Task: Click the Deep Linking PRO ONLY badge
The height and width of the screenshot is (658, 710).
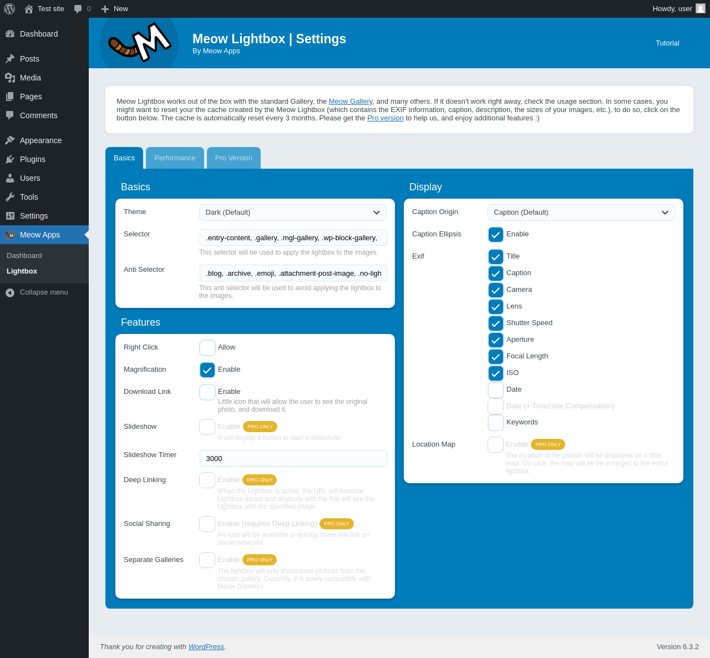Action: [x=260, y=480]
